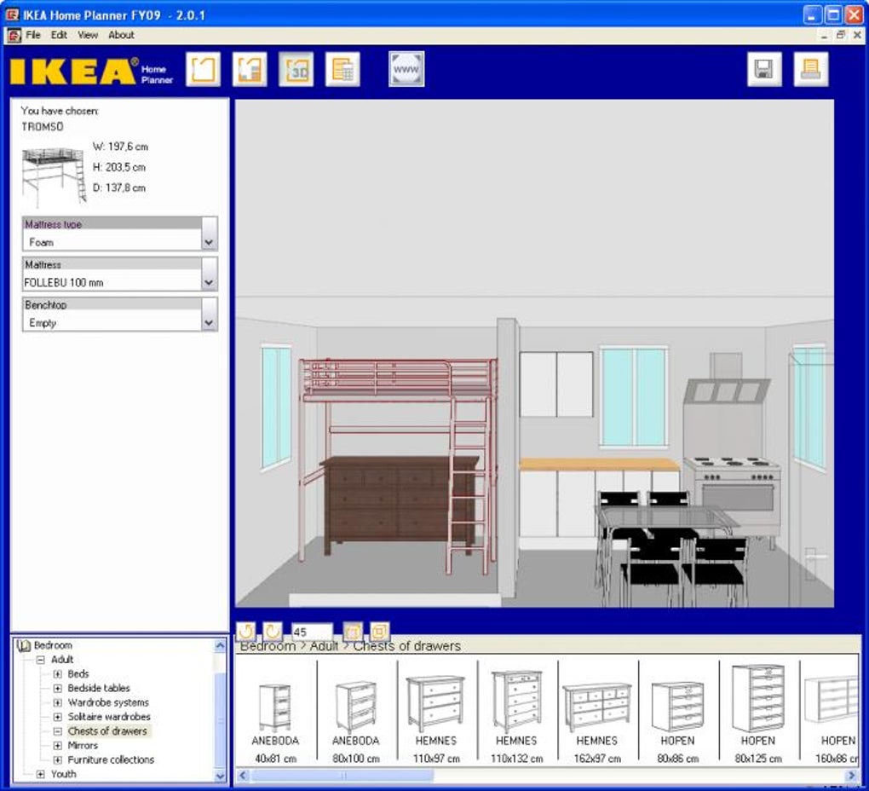Select Wardrobe systems in the tree
This screenshot has width=869, height=791.
(x=109, y=702)
